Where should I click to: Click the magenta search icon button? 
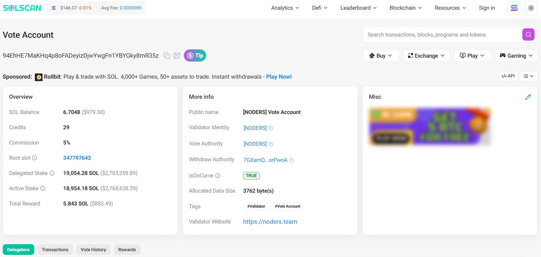tap(528, 34)
